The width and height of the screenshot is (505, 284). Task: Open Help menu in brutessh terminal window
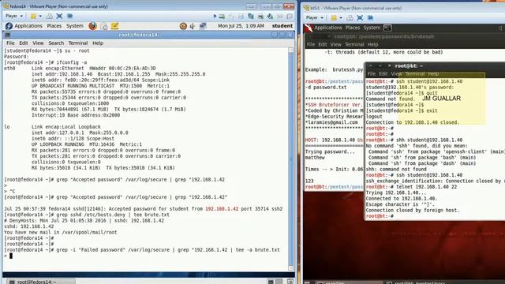372,44
